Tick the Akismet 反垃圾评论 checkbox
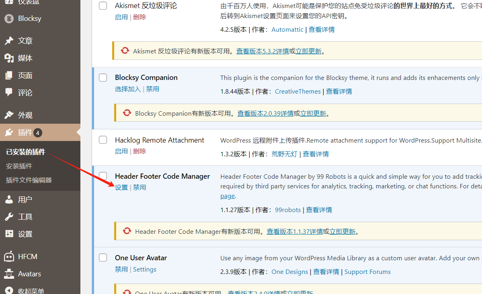This screenshot has height=294, width=482. [103, 6]
